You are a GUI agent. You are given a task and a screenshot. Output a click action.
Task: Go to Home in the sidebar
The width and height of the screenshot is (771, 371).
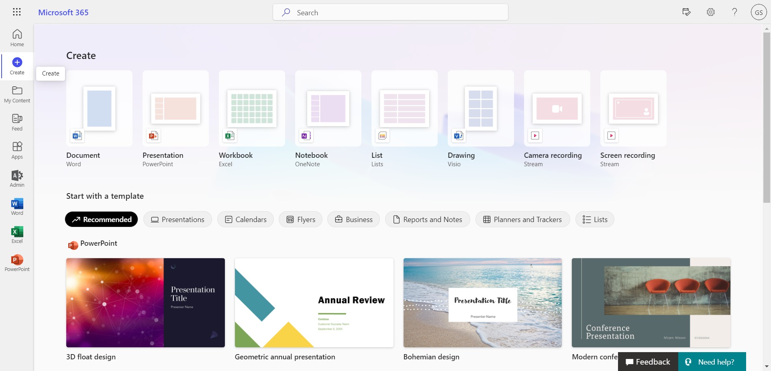pyautogui.click(x=17, y=38)
